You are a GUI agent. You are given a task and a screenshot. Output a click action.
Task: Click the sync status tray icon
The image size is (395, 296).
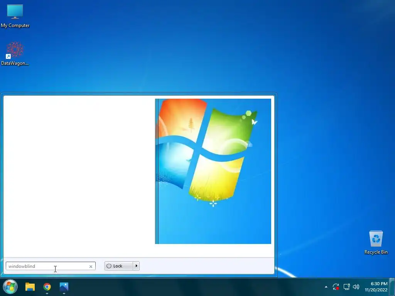point(336,287)
